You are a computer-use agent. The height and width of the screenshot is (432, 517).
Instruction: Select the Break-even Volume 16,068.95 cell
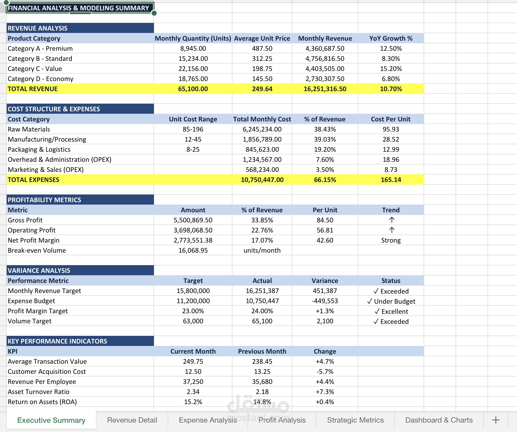(193, 251)
